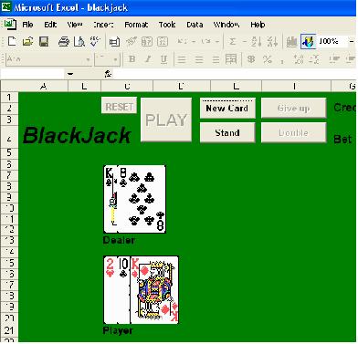This screenshot has width=358, height=344.
Task: Click the Decrease Indent icon
Action: tap(335, 59)
